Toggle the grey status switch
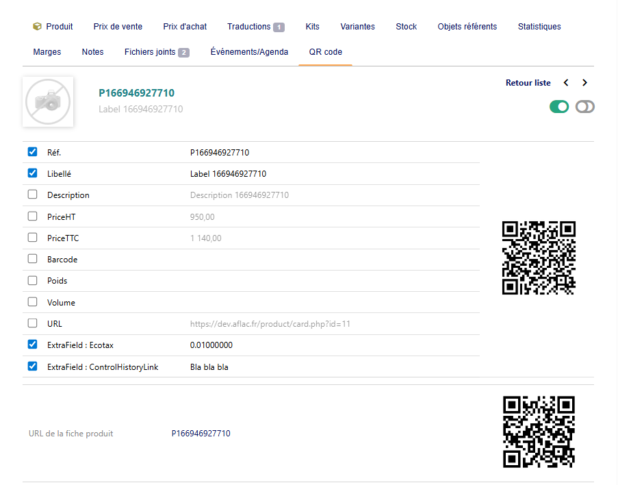 click(x=585, y=107)
